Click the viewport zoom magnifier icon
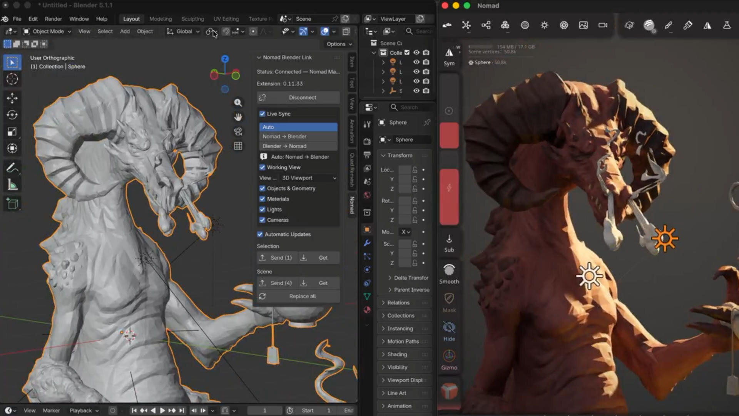This screenshot has height=416, width=739. [238, 102]
